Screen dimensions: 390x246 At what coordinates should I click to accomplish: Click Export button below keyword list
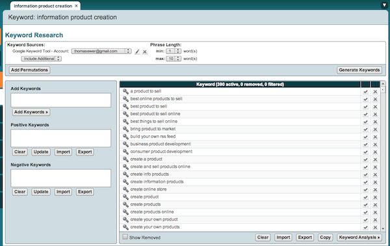click(x=305, y=238)
